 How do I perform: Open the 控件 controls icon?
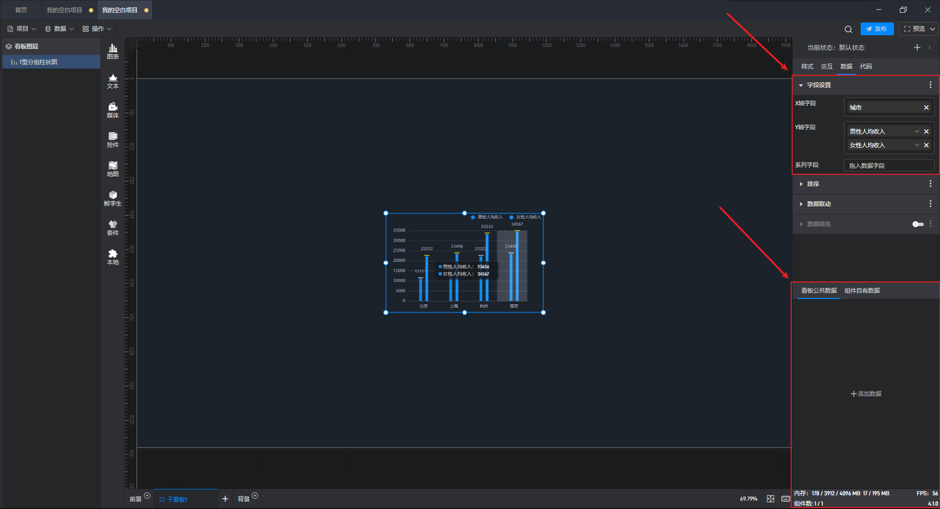pos(113,139)
